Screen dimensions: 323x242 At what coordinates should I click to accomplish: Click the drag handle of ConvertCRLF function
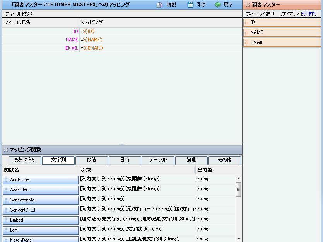click(6, 210)
